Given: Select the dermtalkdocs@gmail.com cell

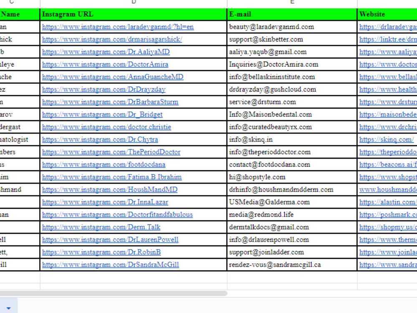Looking at the screenshot, I should point(292,227).
